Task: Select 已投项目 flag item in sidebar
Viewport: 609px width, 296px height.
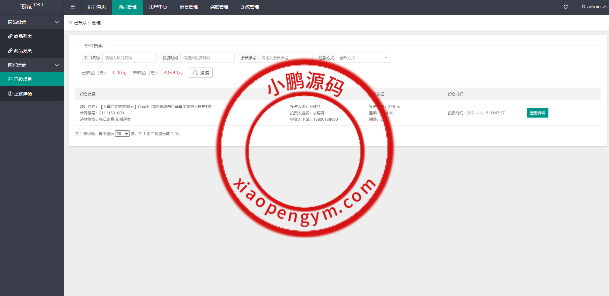Action: pyautogui.click(x=10, y=79)
